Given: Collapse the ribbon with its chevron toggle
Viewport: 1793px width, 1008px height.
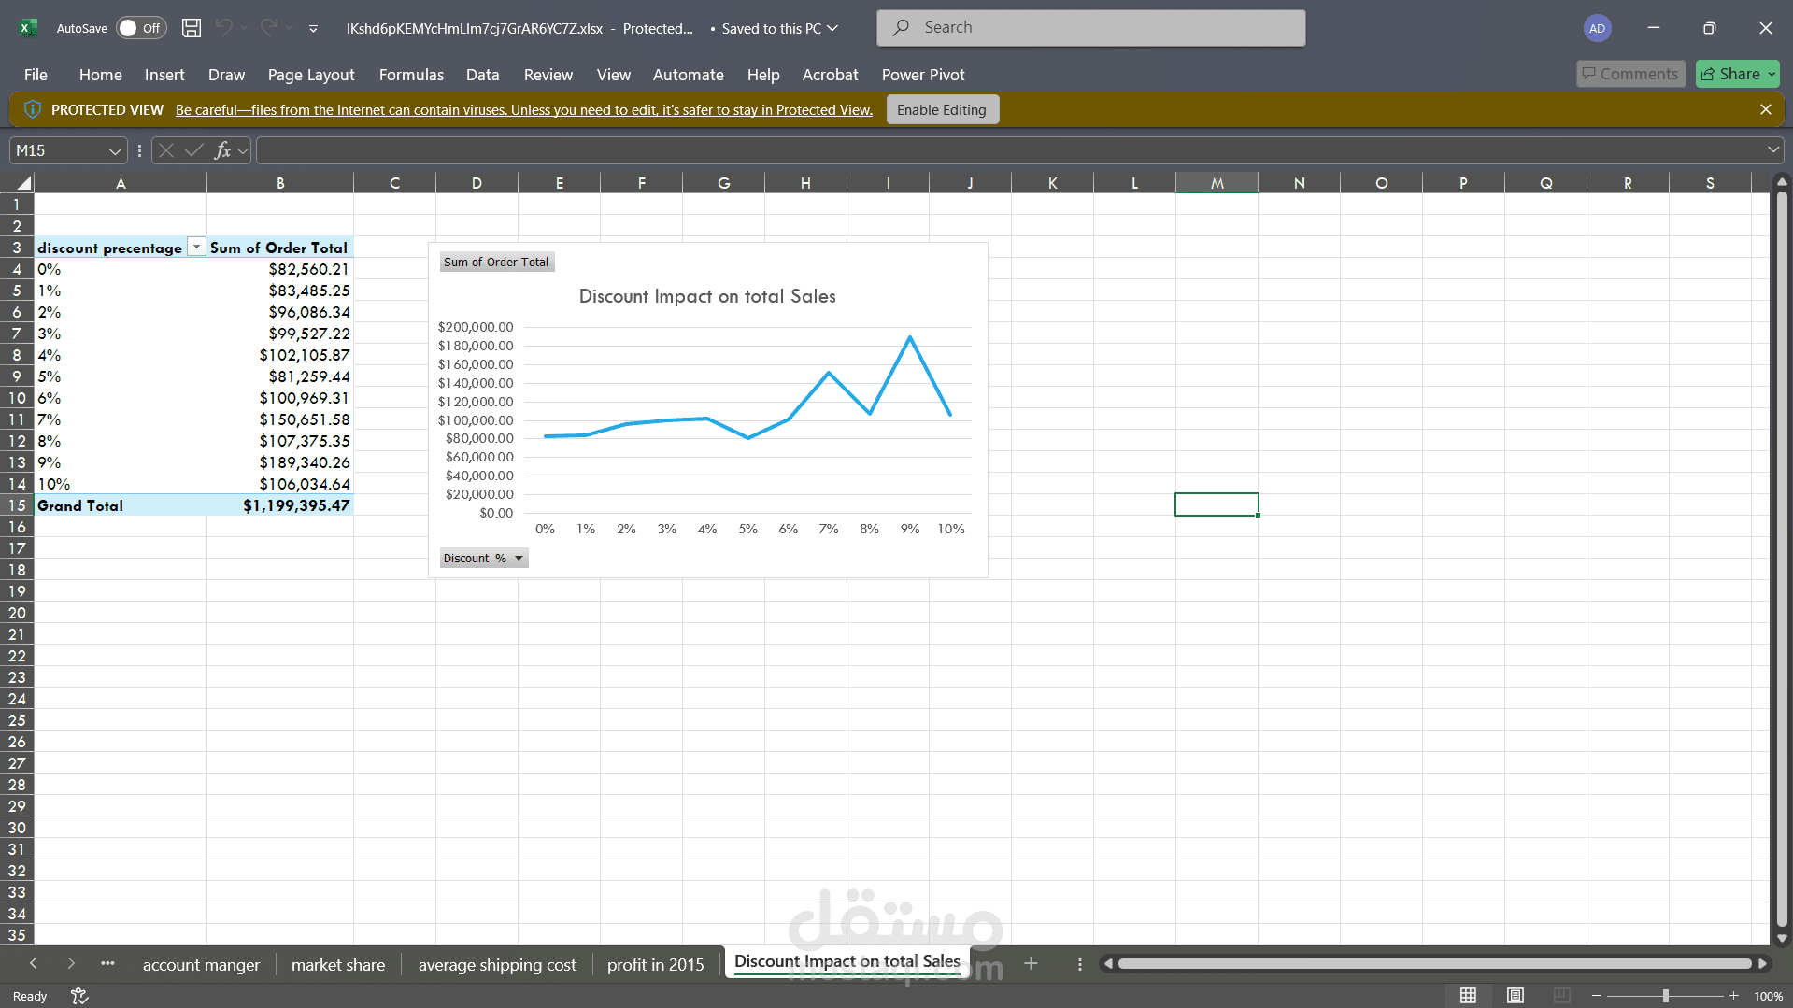Looking at the screenshot, I should [312, 28].
